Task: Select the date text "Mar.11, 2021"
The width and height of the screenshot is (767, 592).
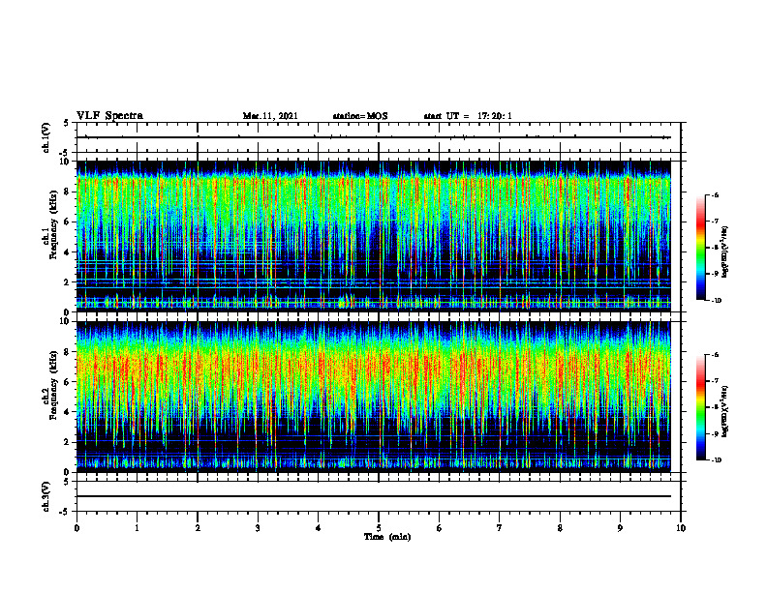Action: [x=270, y=116]
